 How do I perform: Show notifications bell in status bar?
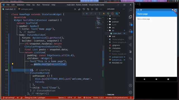click(x=131, y=97)
